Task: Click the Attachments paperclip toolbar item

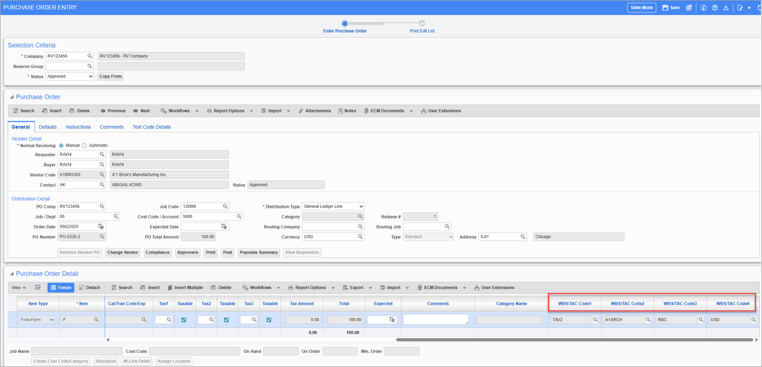Action: coord(314,111)
